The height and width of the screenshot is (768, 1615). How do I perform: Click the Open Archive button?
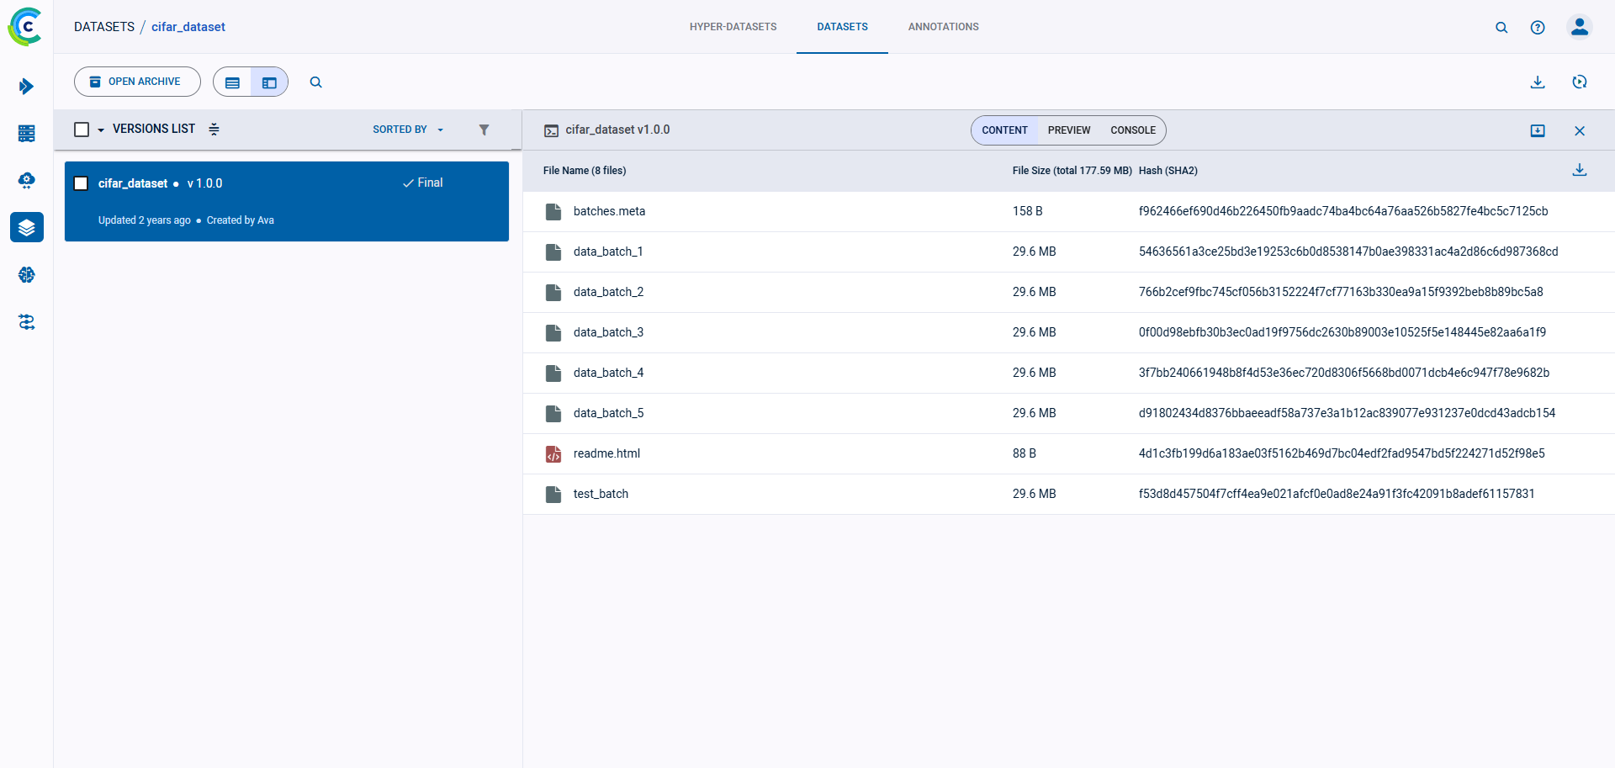click(137, 82)
